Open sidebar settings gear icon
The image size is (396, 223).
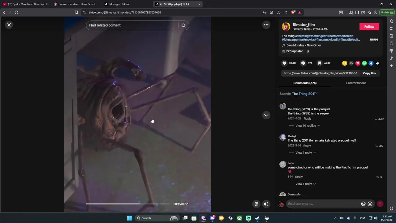coord(391,208)
